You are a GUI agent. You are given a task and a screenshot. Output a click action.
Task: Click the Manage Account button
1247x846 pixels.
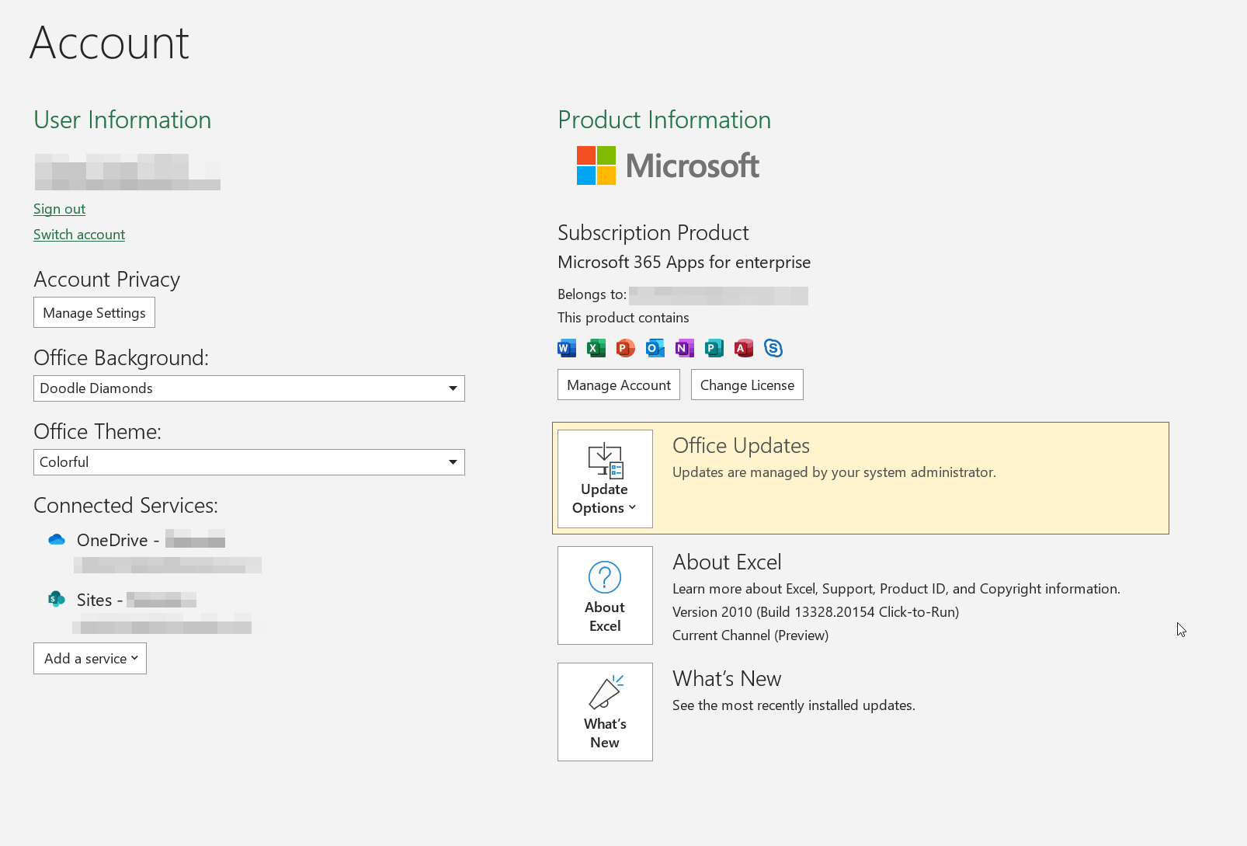pyautogui.click(x=619, y=385)
